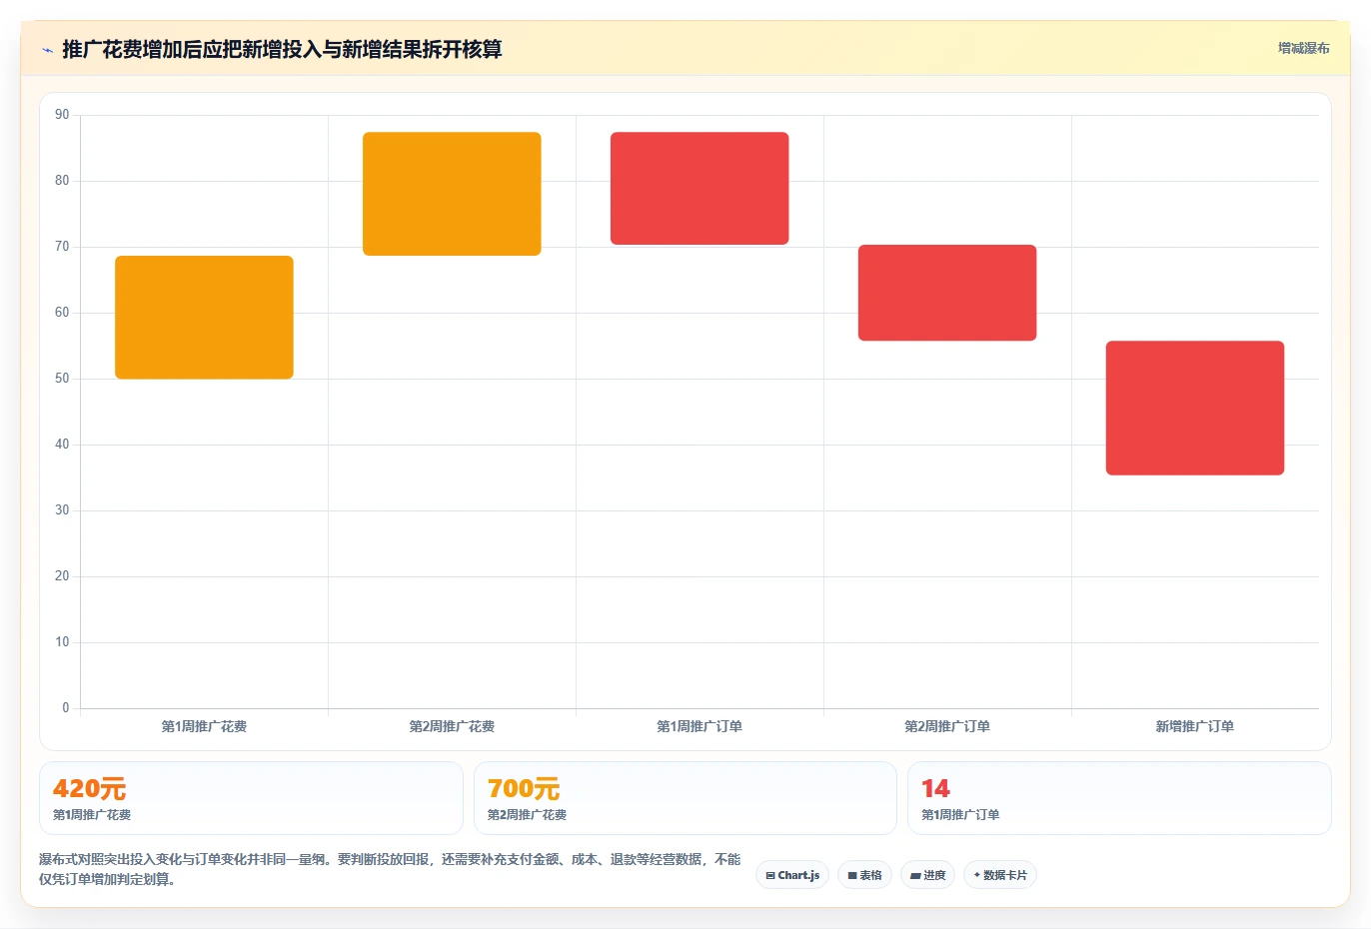Click the 增减瀑布 label in header

tap(1303, 48)
